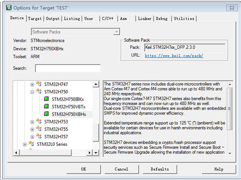Switch to the Device tab
Viewport: 241px width, 180px height.
(17, 18)
